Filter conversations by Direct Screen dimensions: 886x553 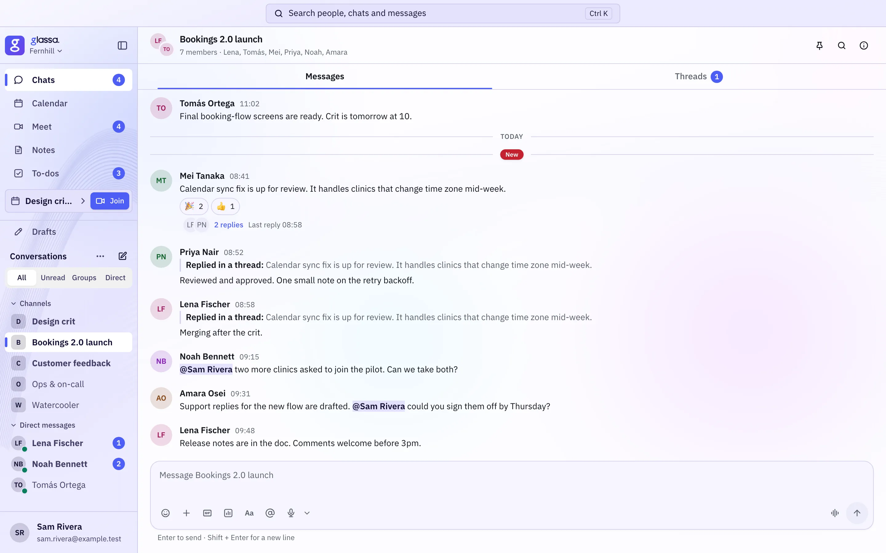click(115, 278)
